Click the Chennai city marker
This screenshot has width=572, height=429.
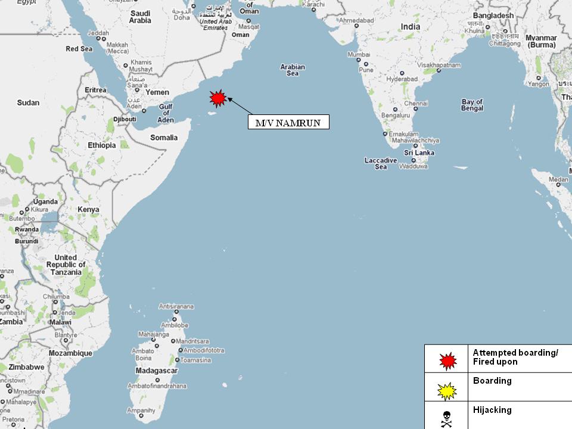click(x=415, y=108)
